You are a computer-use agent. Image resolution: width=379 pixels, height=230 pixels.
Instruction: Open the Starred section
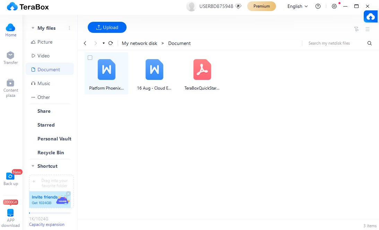click(x=46, y=125)
